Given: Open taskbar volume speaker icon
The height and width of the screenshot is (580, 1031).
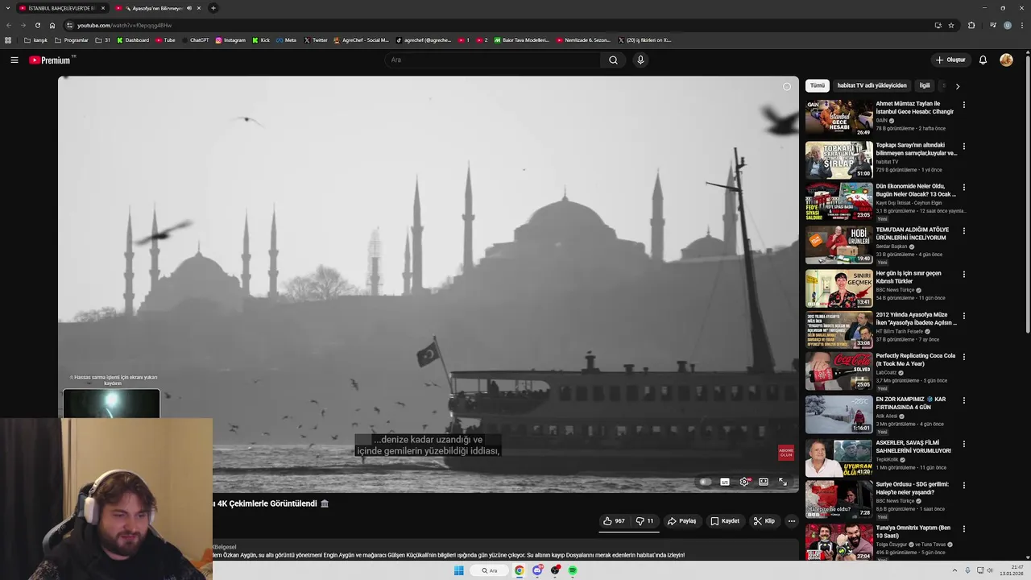Looking at the screenshot, I should pos(990,570).
